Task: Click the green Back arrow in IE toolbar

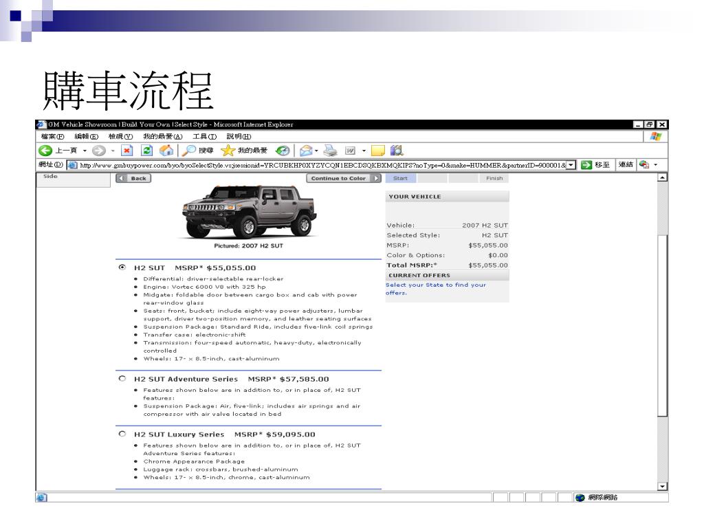Action: (x=45, y=151)
